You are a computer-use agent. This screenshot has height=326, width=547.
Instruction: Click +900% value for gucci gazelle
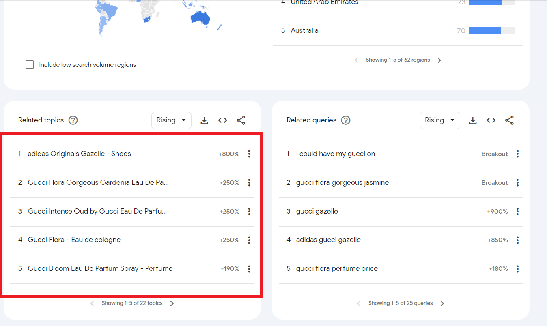497,212
